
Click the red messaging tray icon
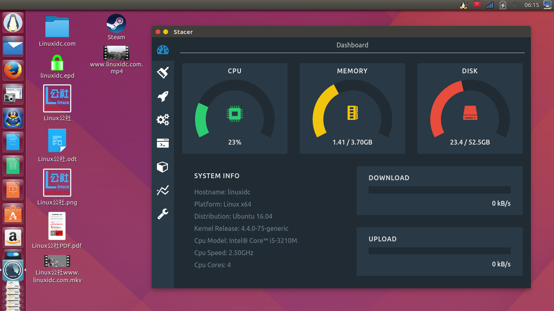[x=477, y=5]
